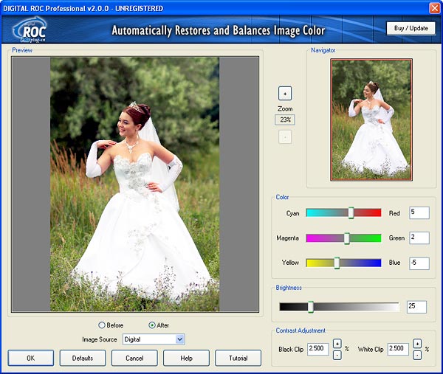Open Help for the plug-in
The image size is (443, 374).
[186, 359]
